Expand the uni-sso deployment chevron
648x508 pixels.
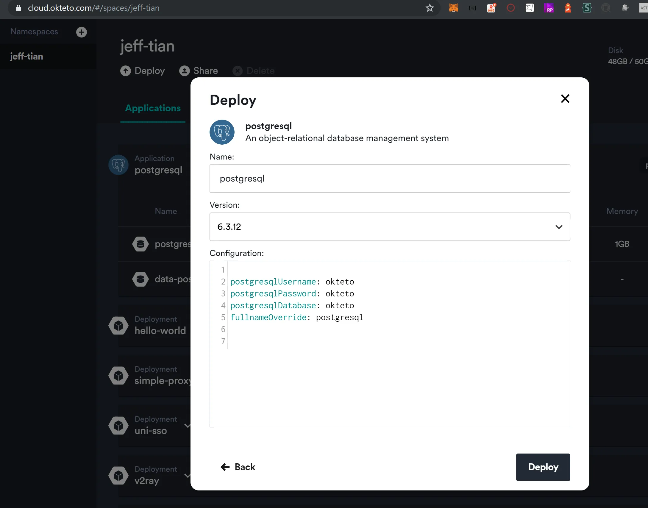187,426
